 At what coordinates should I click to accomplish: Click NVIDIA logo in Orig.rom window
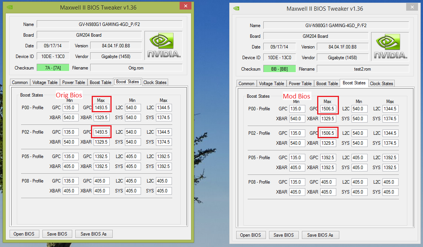[x=164, y=45]
